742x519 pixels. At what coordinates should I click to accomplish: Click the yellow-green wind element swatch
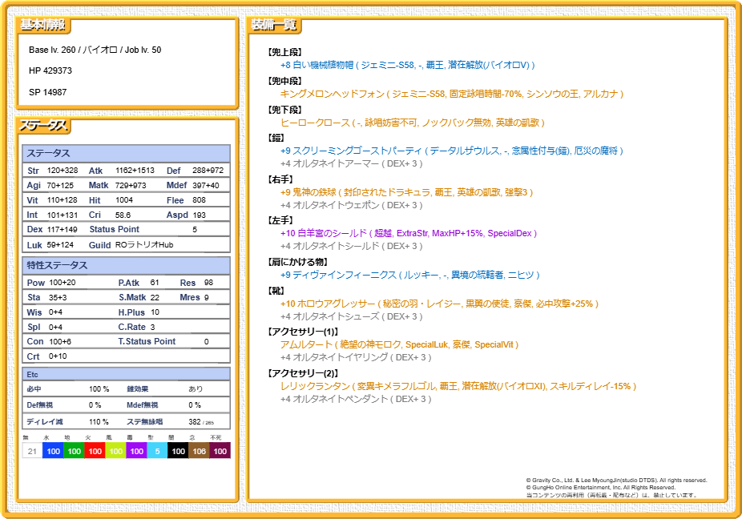point(115,451)
